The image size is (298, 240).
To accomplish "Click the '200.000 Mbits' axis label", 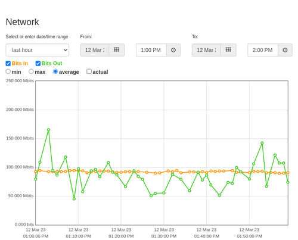I will tap(20, 110).
